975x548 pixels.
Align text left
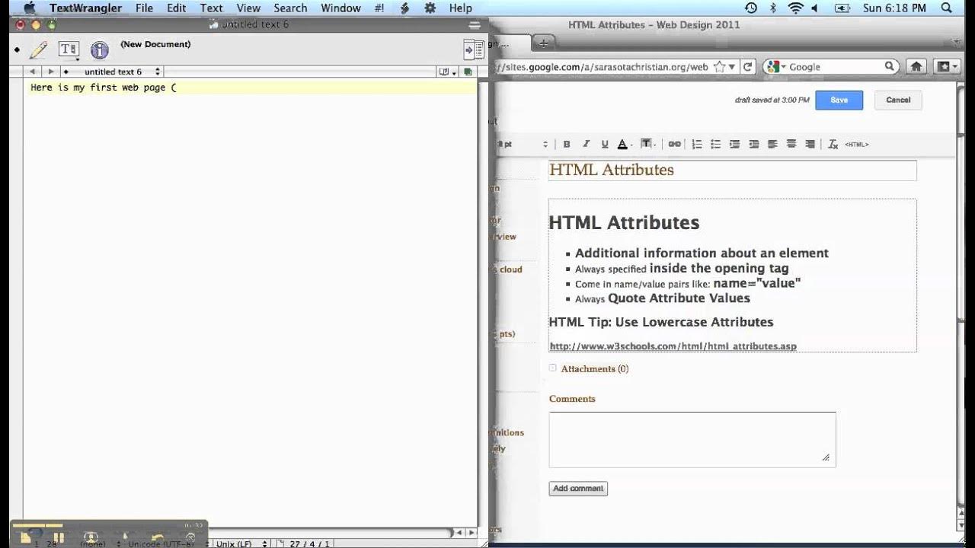point(772,144)
